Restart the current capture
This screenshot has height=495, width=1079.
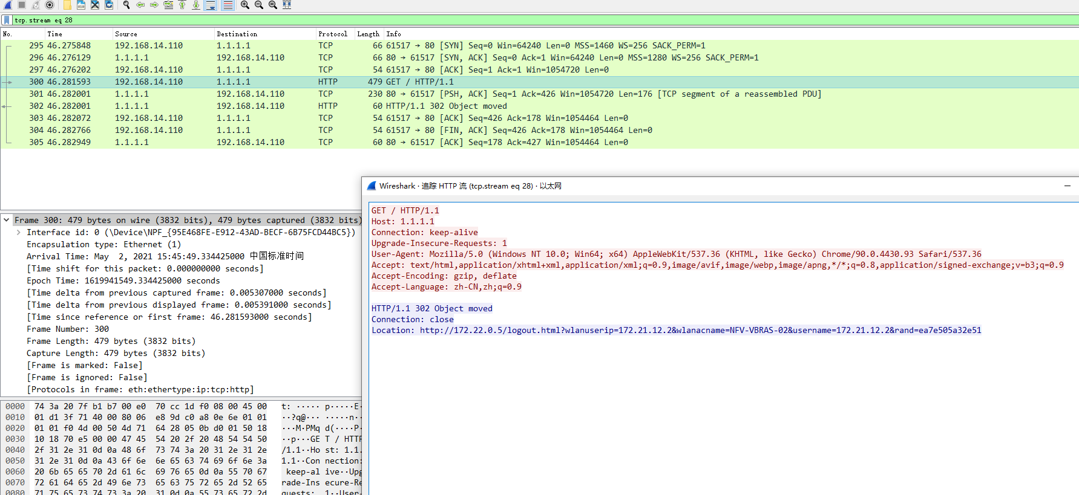[36, 5]
